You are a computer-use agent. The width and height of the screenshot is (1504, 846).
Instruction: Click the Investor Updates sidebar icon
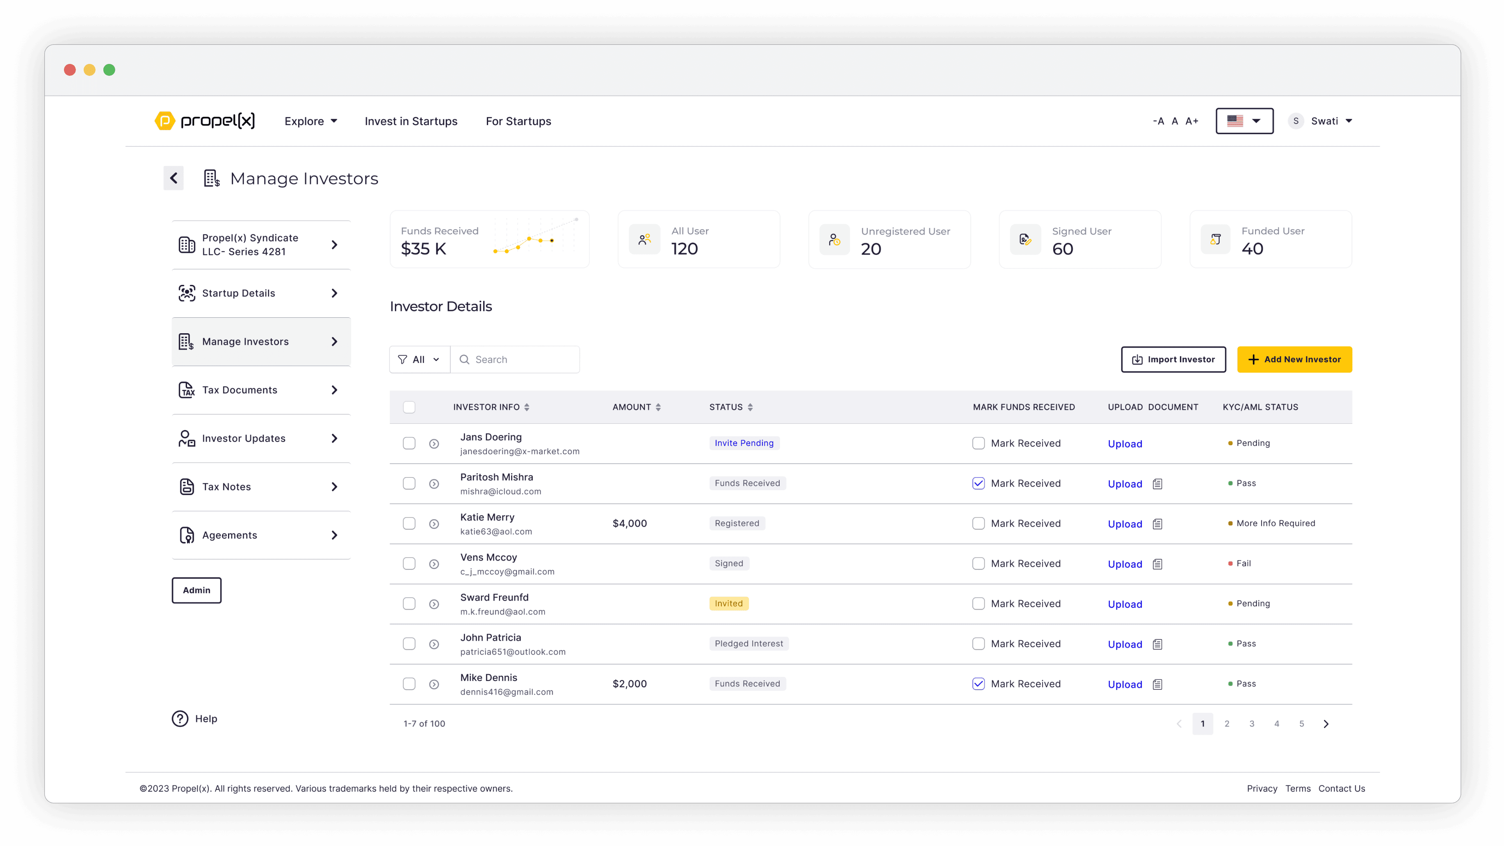(186, 438)
